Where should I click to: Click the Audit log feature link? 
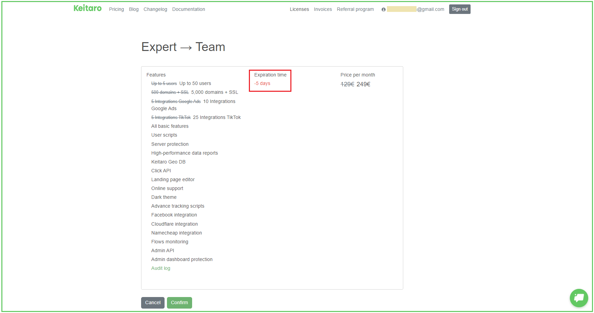point(160,268)
